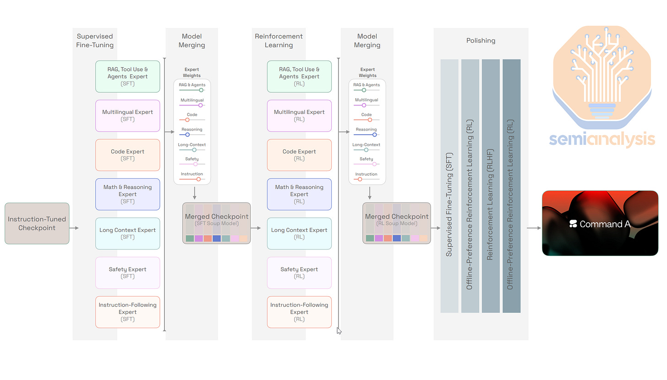
Task: Click the arrow leading into Command A
Action: click(535, 223)
